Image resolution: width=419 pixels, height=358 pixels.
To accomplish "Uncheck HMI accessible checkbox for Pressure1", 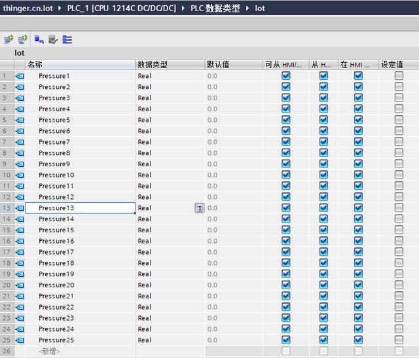I will [285, 76].
